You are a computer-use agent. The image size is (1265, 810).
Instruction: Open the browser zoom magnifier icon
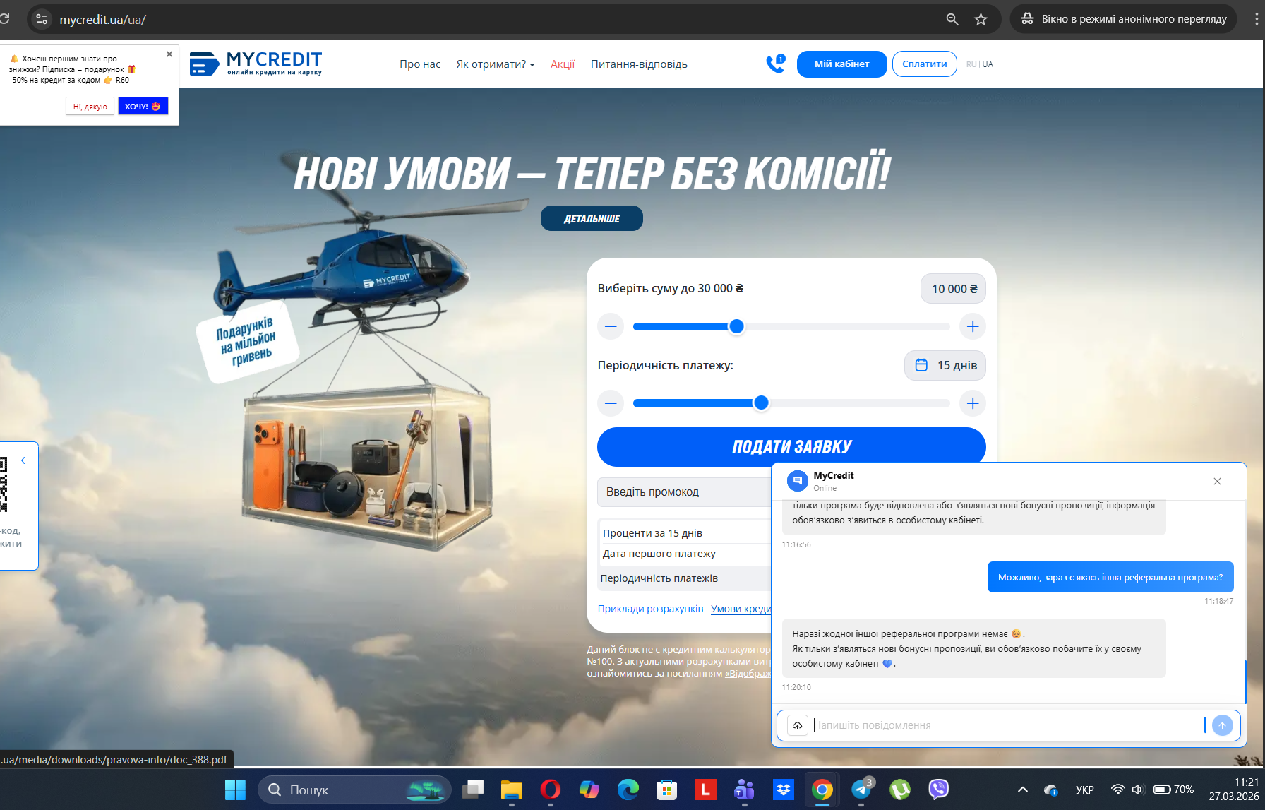[x=952, y=19]
